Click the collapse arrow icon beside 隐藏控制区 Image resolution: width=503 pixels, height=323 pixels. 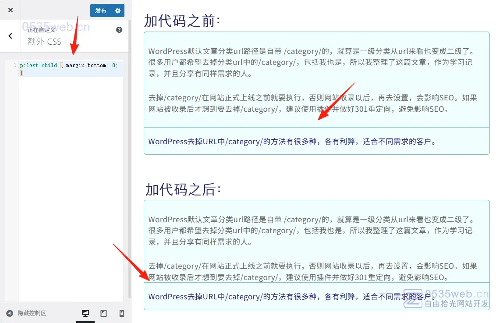[10, 313]
